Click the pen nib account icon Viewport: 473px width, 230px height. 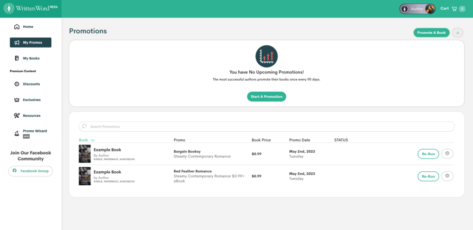pos(405,9)
